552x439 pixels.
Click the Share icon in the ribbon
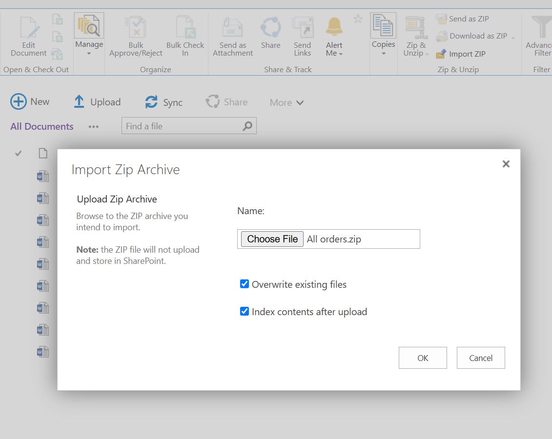(x=271, y=27)
